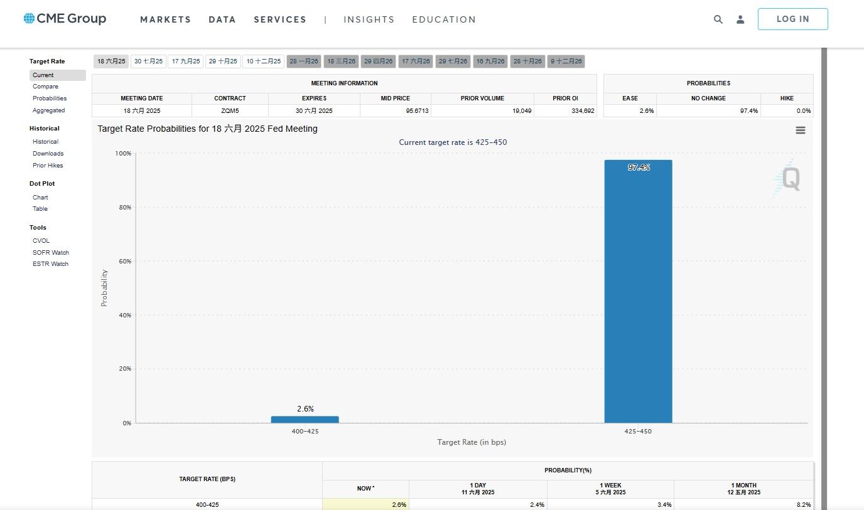The width and height of the screenshot is (864, 510).
Task: Open the SOFR Watch tool
Action: (51, 253)
